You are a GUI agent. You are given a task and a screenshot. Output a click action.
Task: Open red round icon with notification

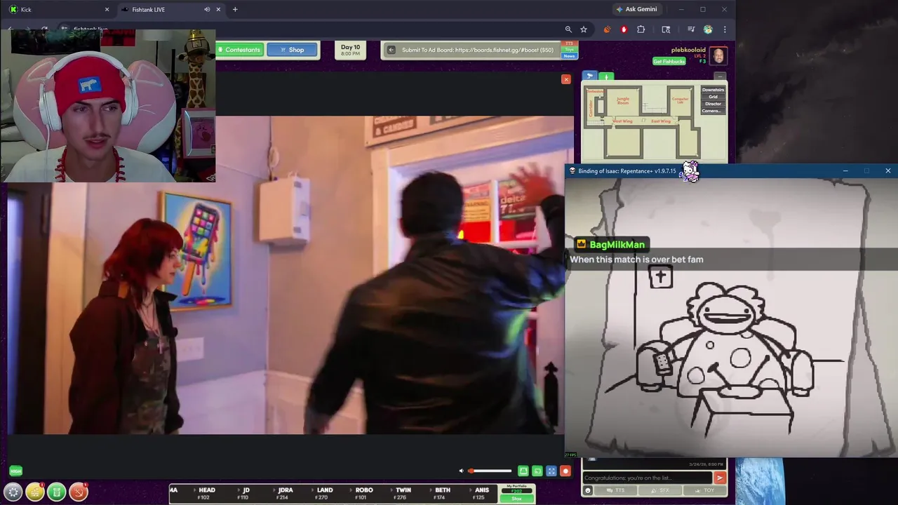click(x=79, y=492)
